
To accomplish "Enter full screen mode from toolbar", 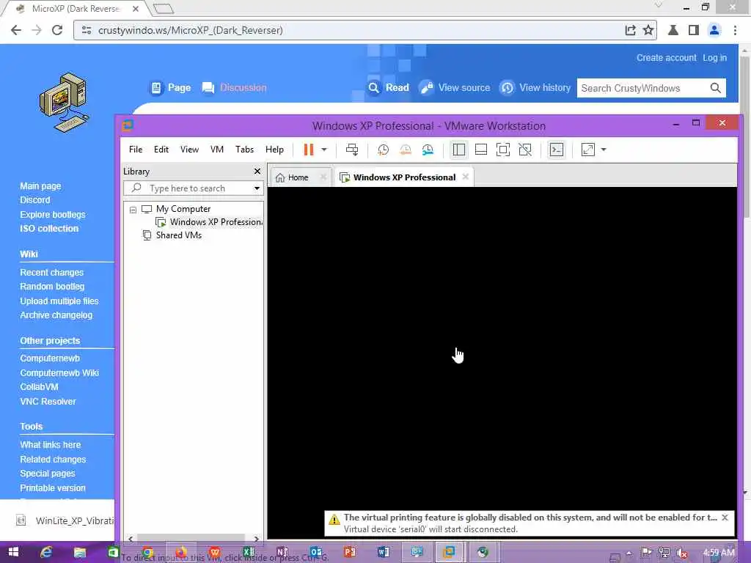I will 503,150.
